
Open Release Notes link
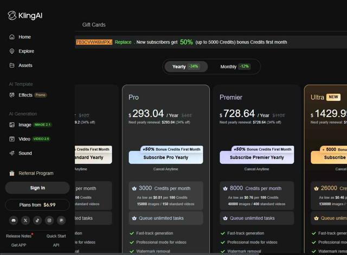tap(19, 236)
